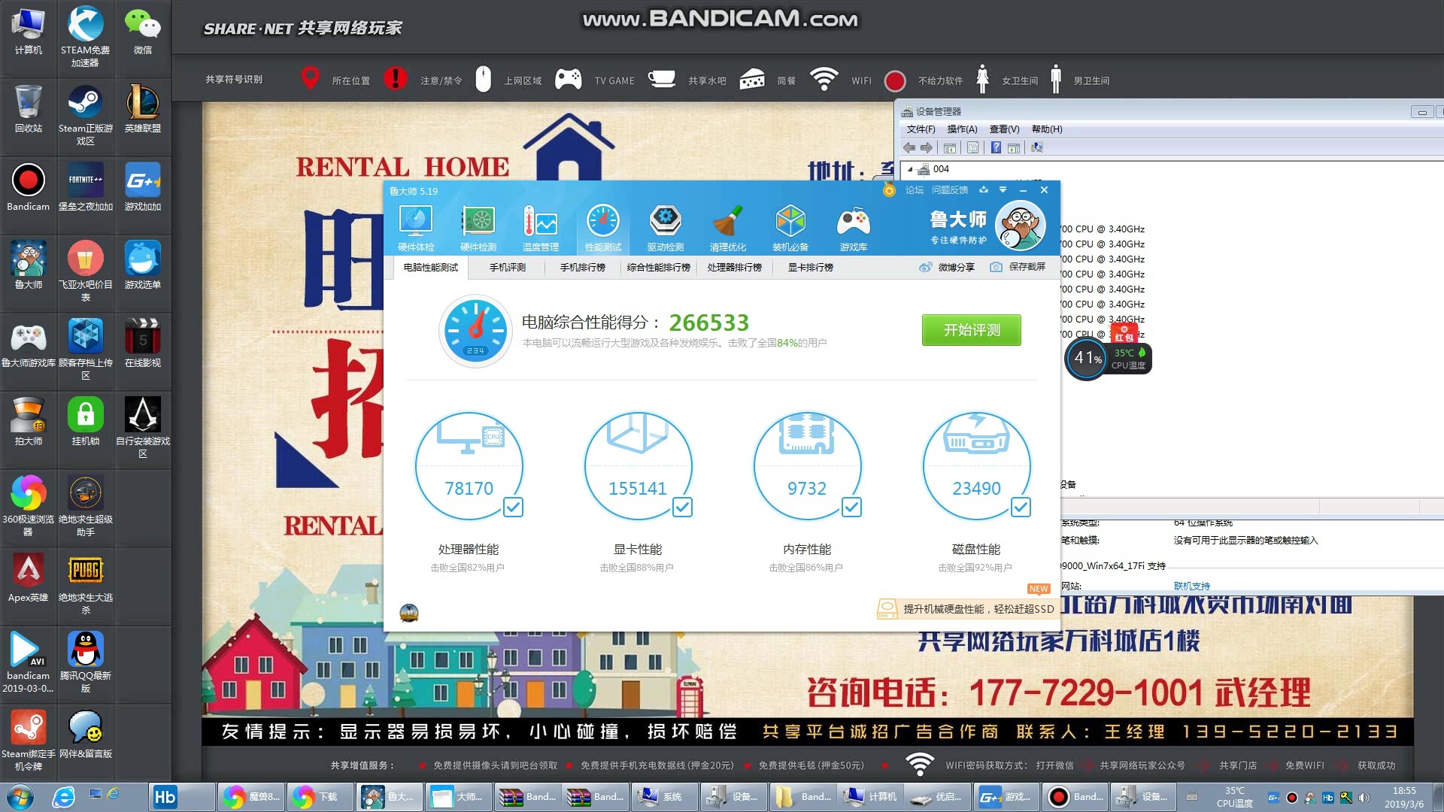Open the 驱动检测 driver detection icon
This screenshot has width=1444, height=812.
666,228
